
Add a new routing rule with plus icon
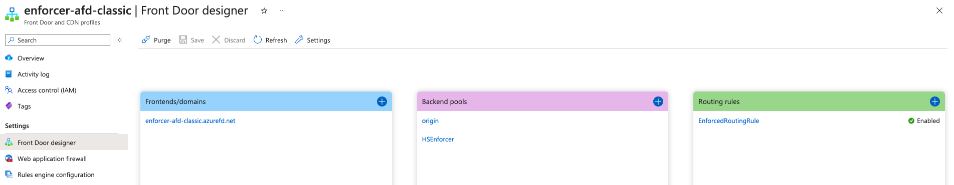click(x=935, y=101)
